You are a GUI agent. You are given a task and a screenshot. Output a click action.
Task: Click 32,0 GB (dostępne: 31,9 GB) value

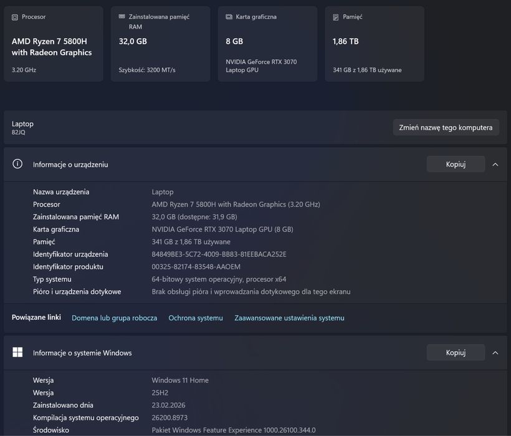194,217
